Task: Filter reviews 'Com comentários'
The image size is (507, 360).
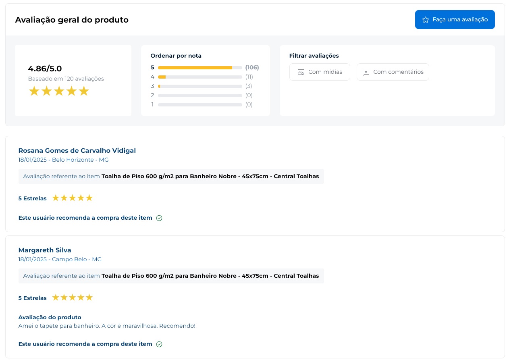Action: pyautogui.click(x=393, y=72)
